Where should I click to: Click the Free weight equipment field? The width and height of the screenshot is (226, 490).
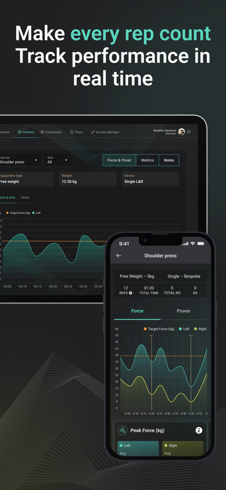27,179
